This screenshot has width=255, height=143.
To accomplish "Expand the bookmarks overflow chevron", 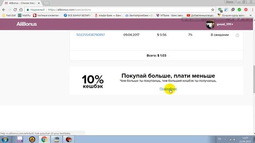I will tap(251, 15).
